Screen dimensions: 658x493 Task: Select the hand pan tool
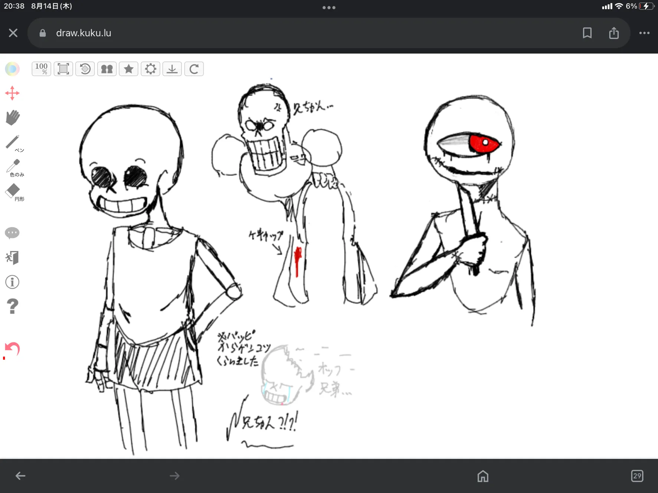[x=13, y=117]
